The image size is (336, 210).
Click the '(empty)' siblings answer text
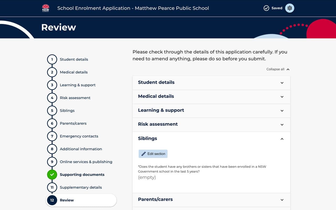147,177
